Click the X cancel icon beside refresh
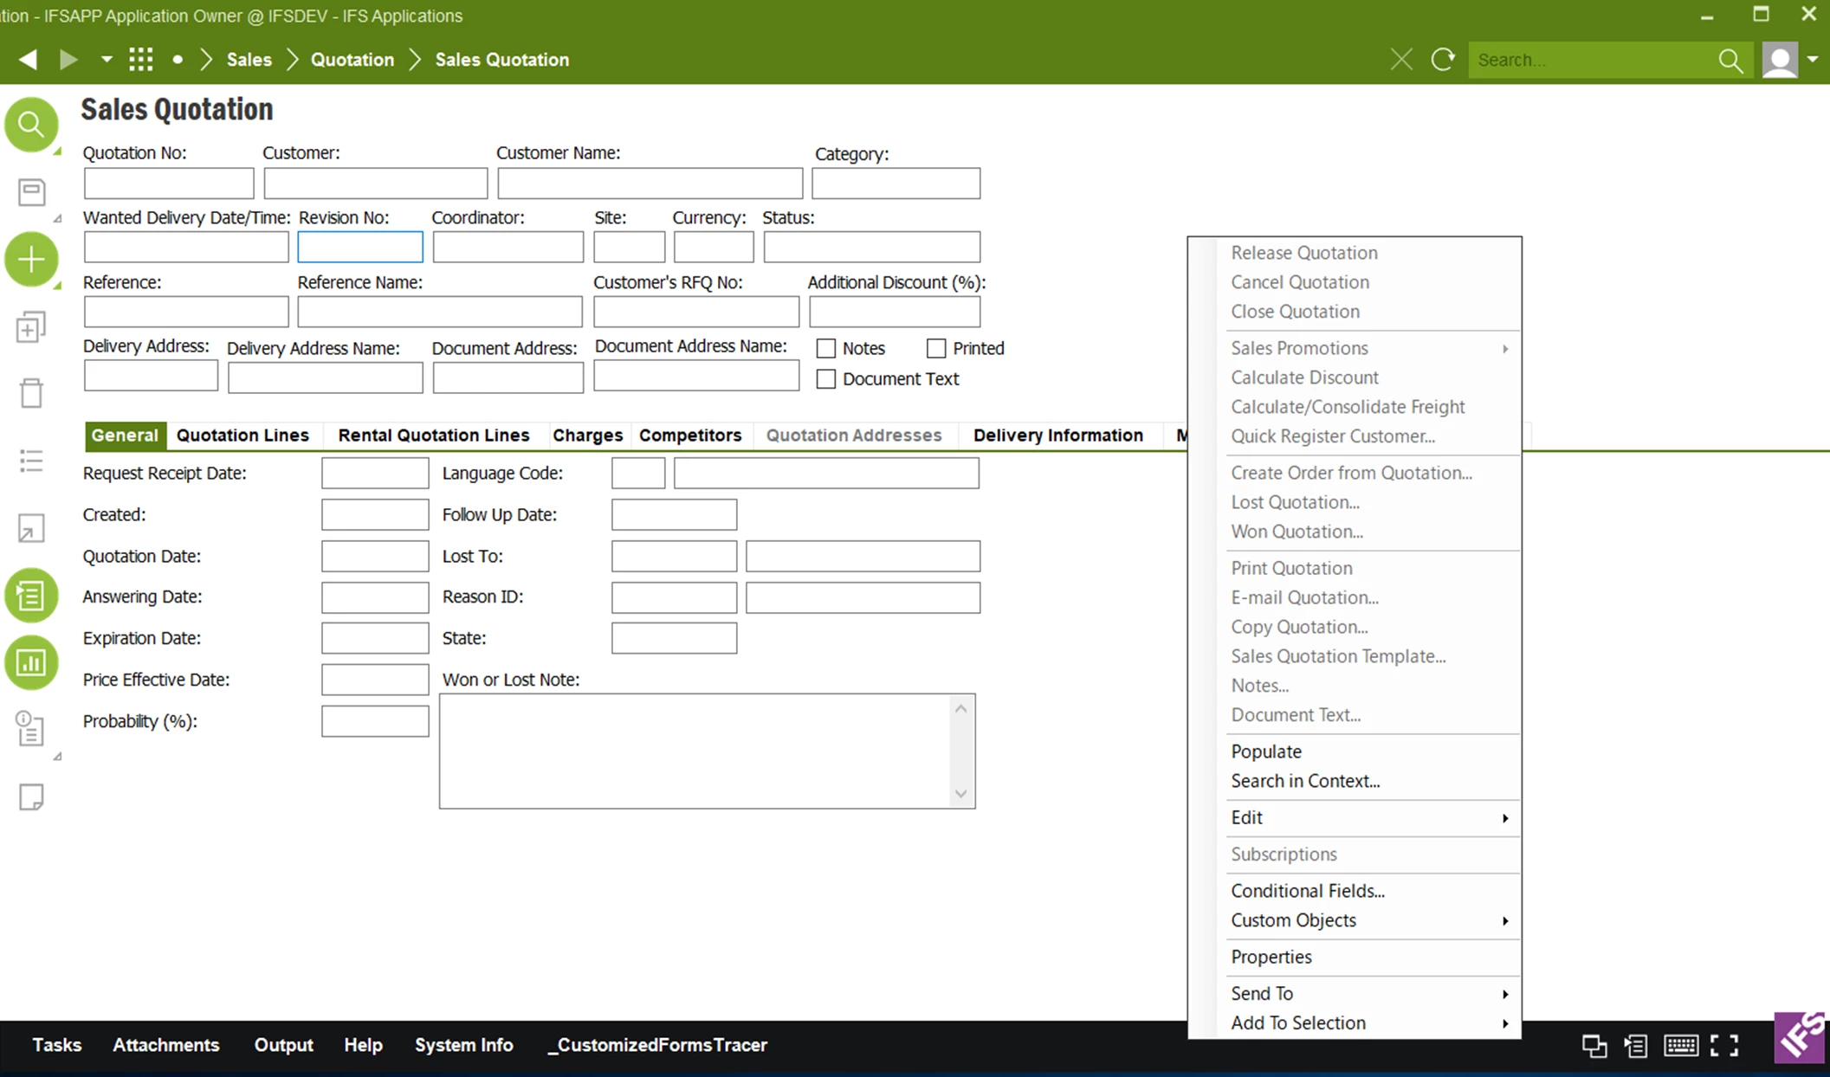The height and width of the screenshot is (1077, 1830). [1401, 60]
